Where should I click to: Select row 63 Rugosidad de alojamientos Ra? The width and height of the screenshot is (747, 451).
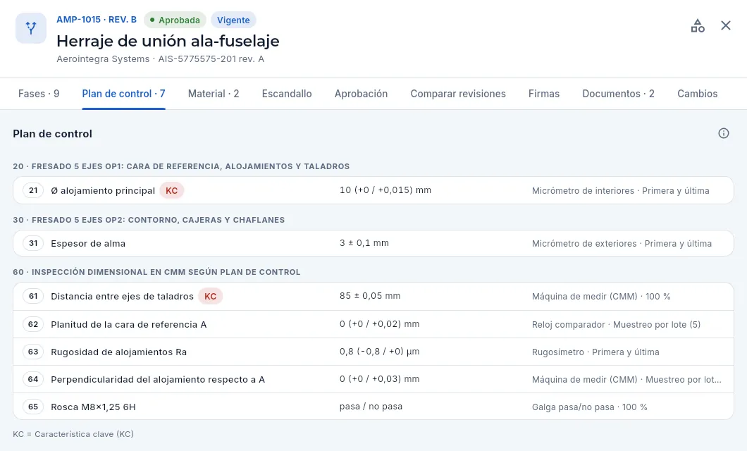[373, 352]
